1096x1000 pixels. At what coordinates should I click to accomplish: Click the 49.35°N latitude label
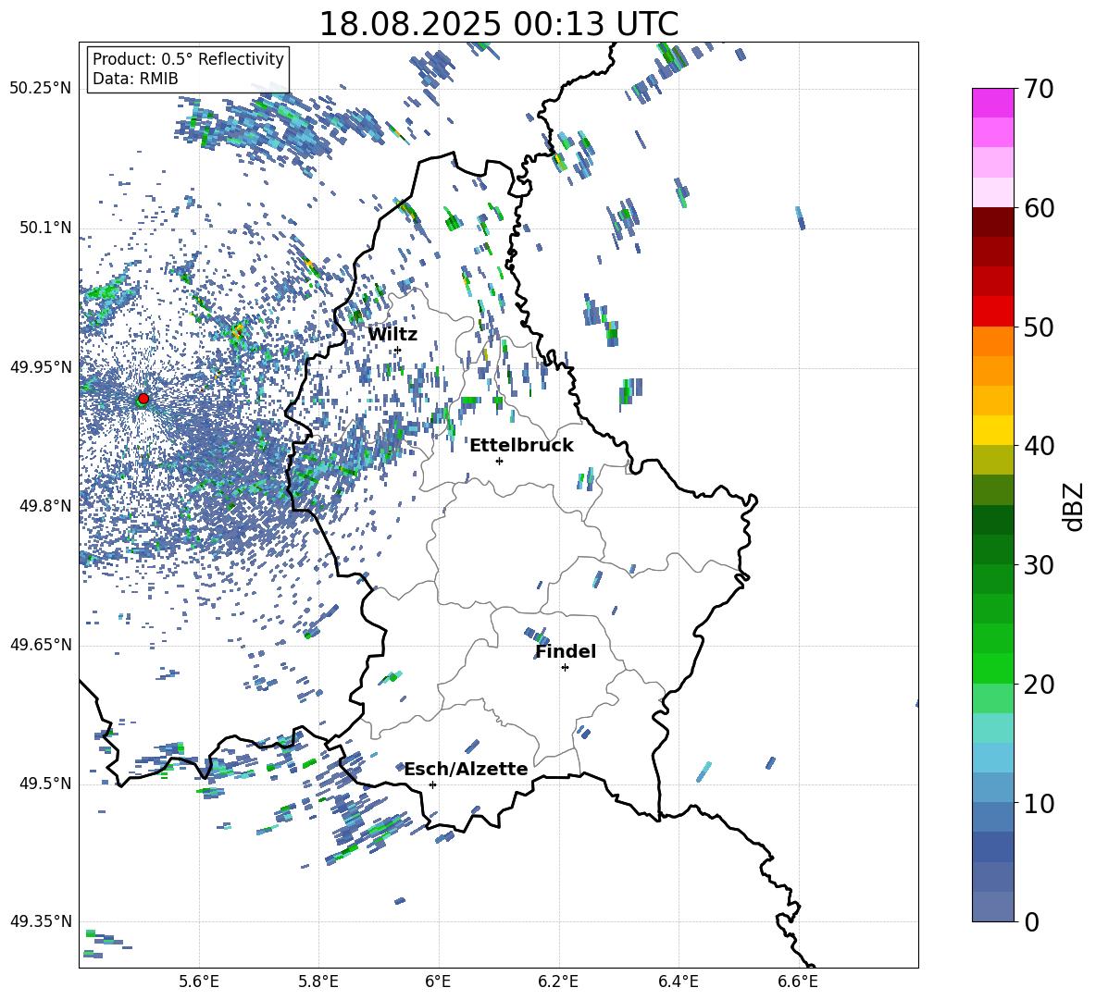point(41,921)
